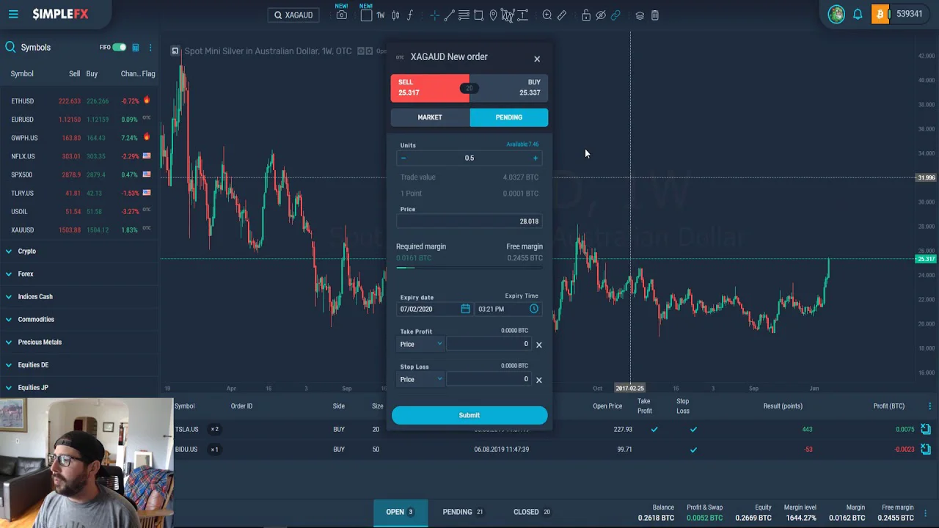Submit the pending order

[469, 415]
